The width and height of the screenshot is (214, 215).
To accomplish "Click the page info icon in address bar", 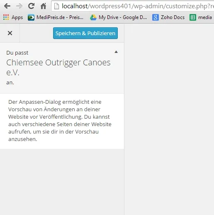I will coord(56,6).
